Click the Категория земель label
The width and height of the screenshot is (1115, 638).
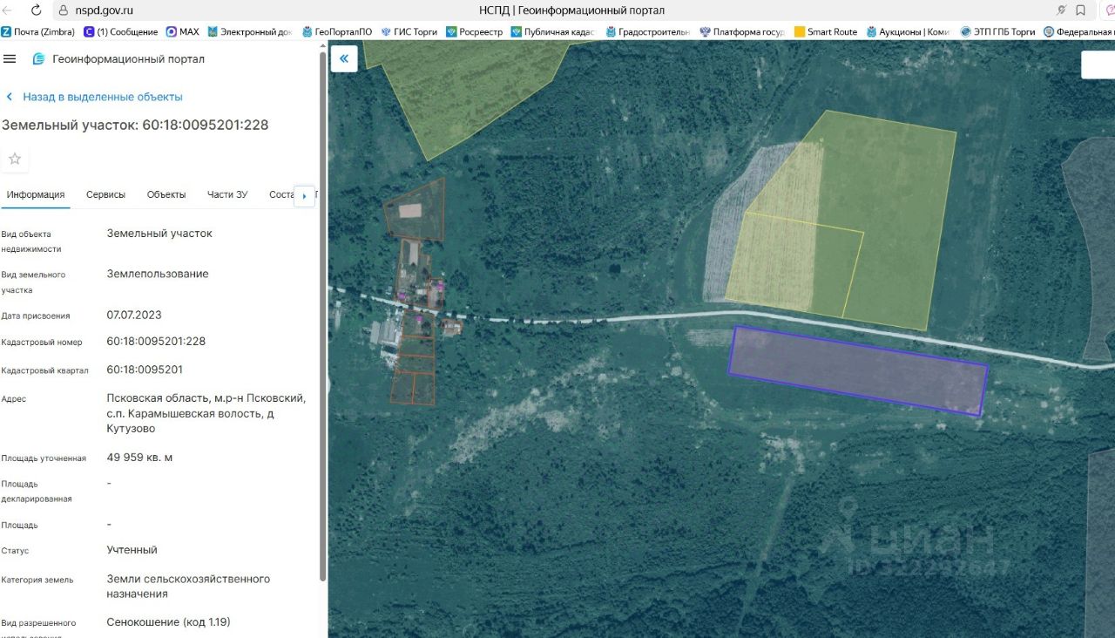pos(37,580)
